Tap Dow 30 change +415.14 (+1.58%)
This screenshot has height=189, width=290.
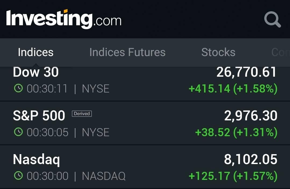233,89
